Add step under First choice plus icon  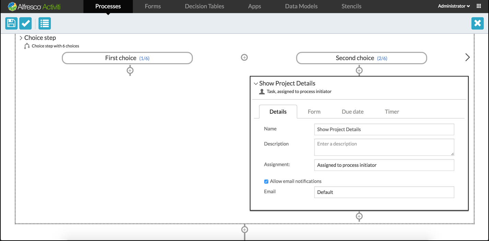coord(130,71)
